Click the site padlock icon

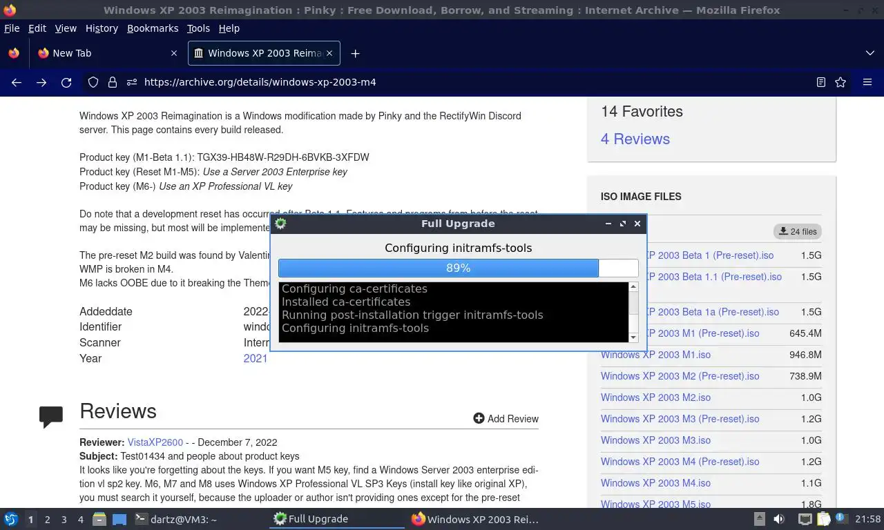(112, 82)
